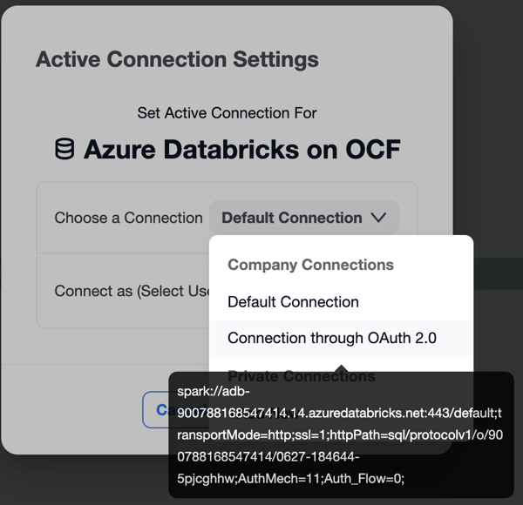This screenshot has height=505, width=523.
Task: Click the Choose a Connection label
Action: pyautogui.click(x=128, y=218)
